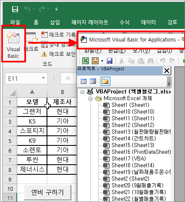This screenshot has height=202, width=185.
Task: Select row 1 header
Action: tap(10, 102)
